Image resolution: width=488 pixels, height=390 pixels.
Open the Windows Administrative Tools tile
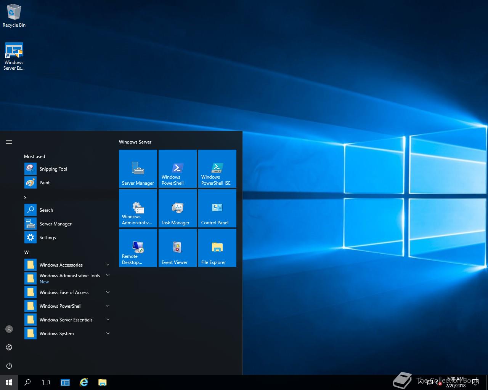138,208
